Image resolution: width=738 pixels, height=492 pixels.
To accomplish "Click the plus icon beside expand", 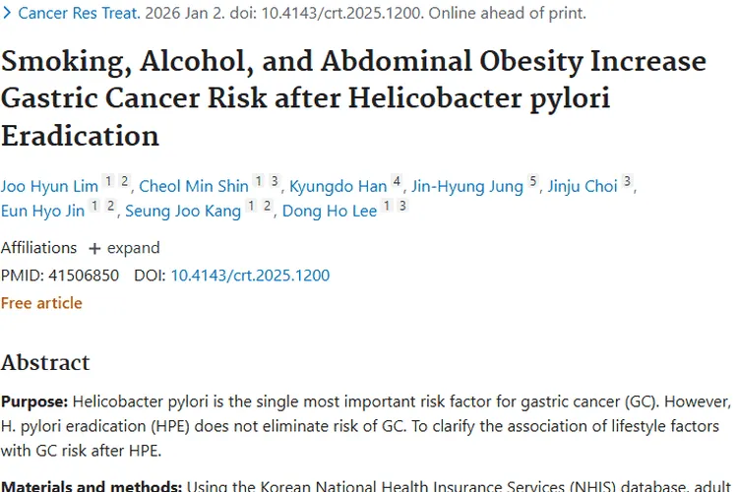I will tap(94, 248).
